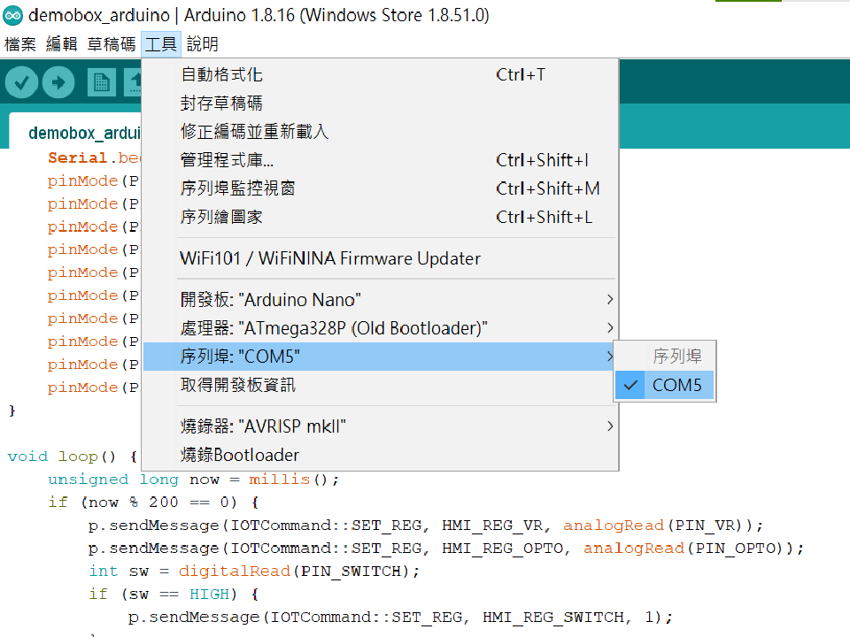Open the 草稿碼 menu
Viewport: 850px width, 637px height.
[112, 44]
